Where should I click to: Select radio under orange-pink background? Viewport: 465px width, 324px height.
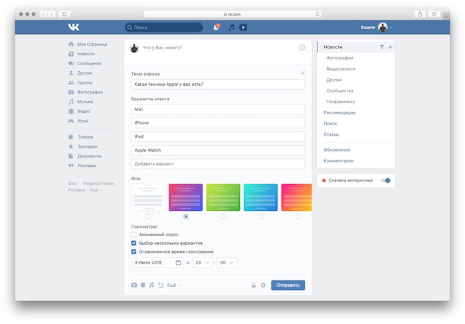pos(298,216)
